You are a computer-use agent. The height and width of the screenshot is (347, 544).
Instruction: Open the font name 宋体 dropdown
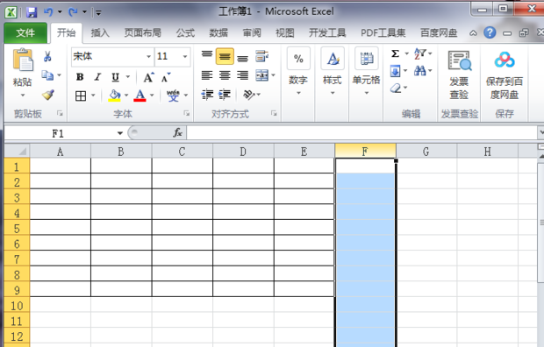148,56
